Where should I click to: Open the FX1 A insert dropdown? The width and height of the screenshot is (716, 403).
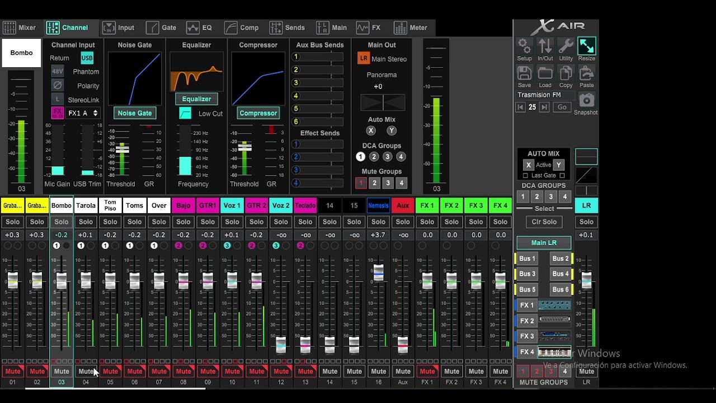[83, 113]
